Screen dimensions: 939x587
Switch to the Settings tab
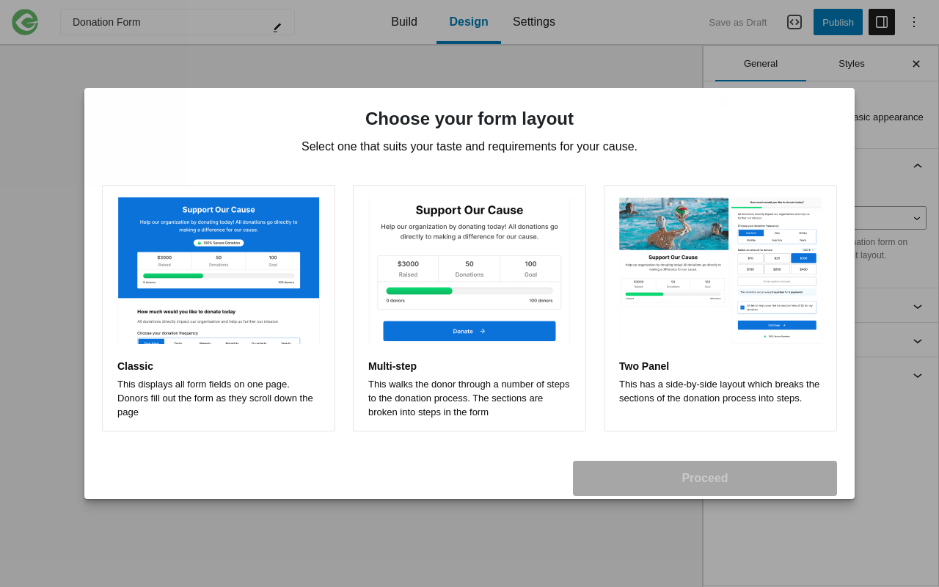(534, 22)
